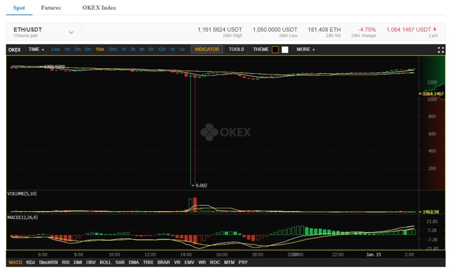
Task: Select the 30m interval
Action: point(112,50)
